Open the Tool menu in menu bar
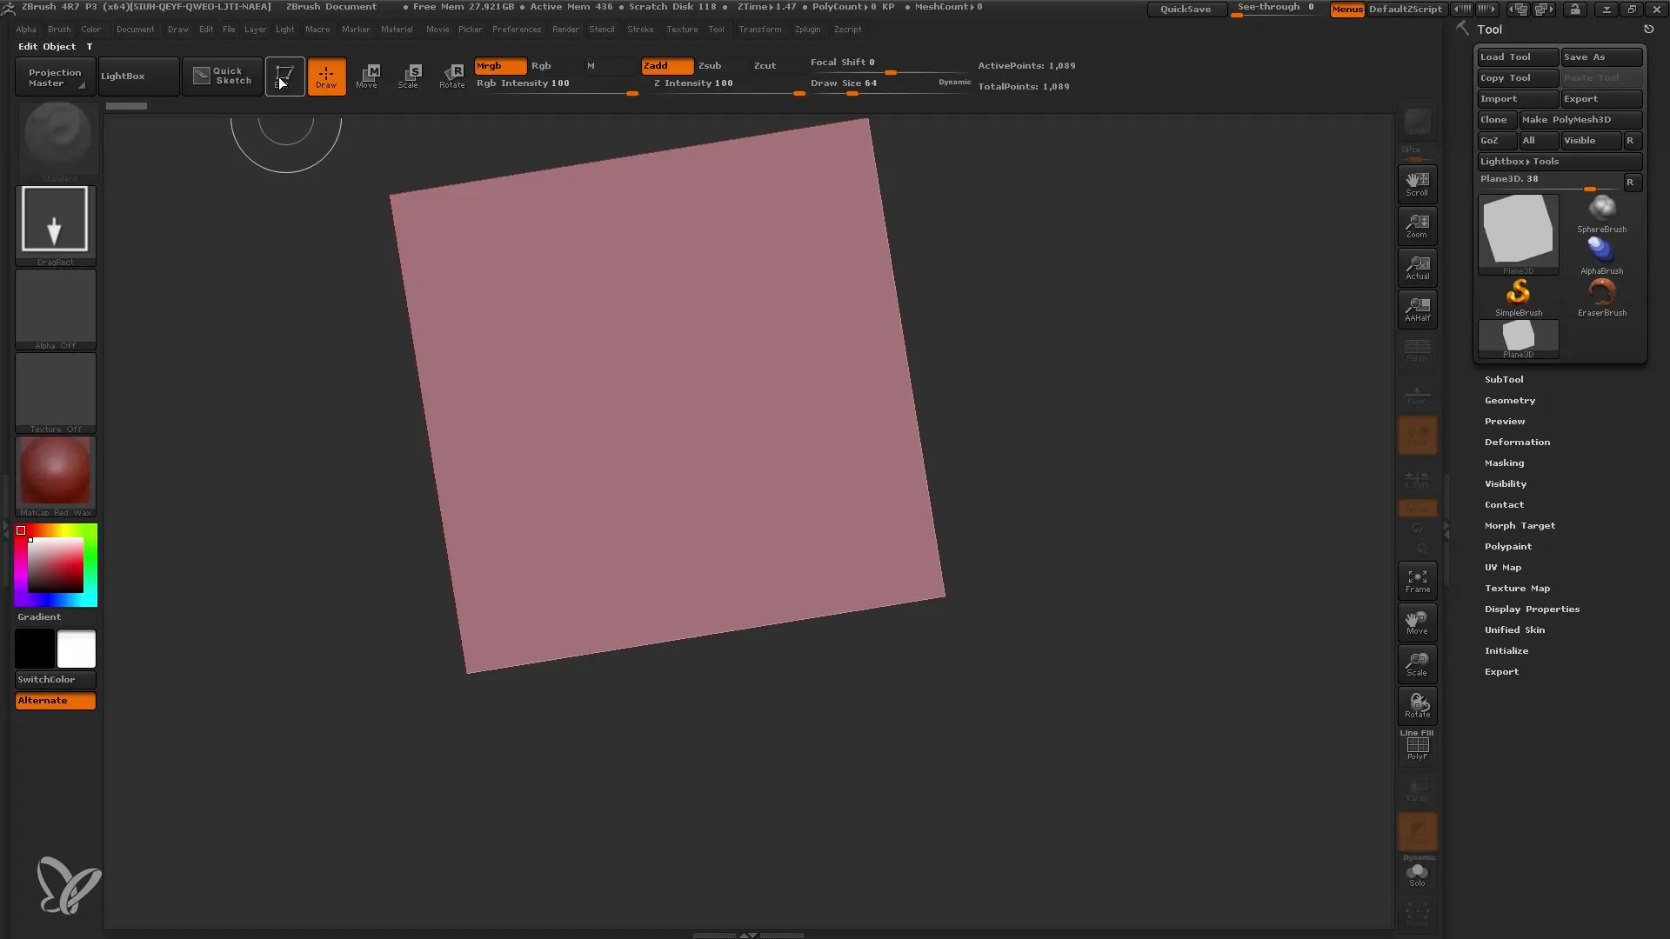Viewport: 1670px width, 939px height. coord(718,29)
